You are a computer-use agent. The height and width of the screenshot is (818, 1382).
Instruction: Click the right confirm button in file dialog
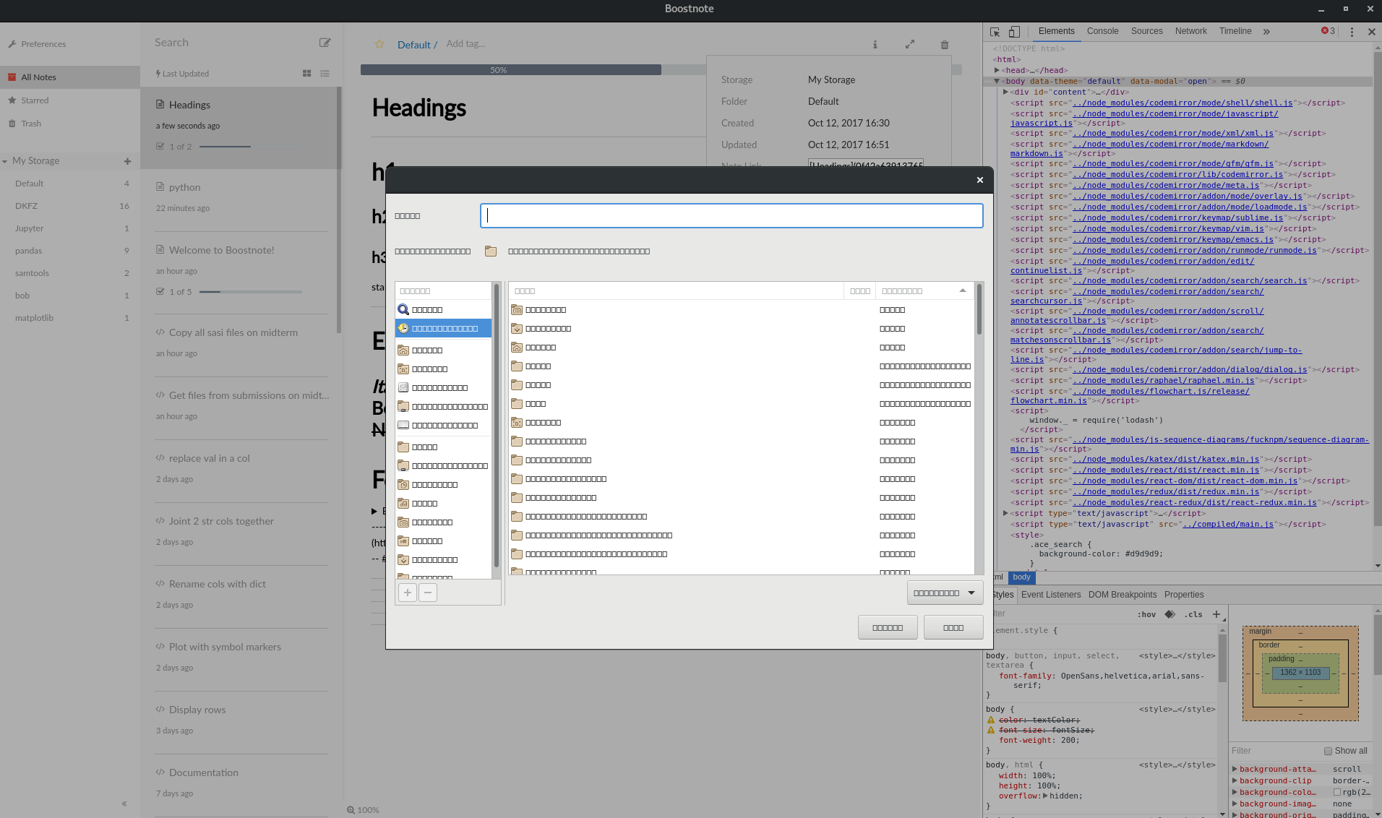coord(953,627)
